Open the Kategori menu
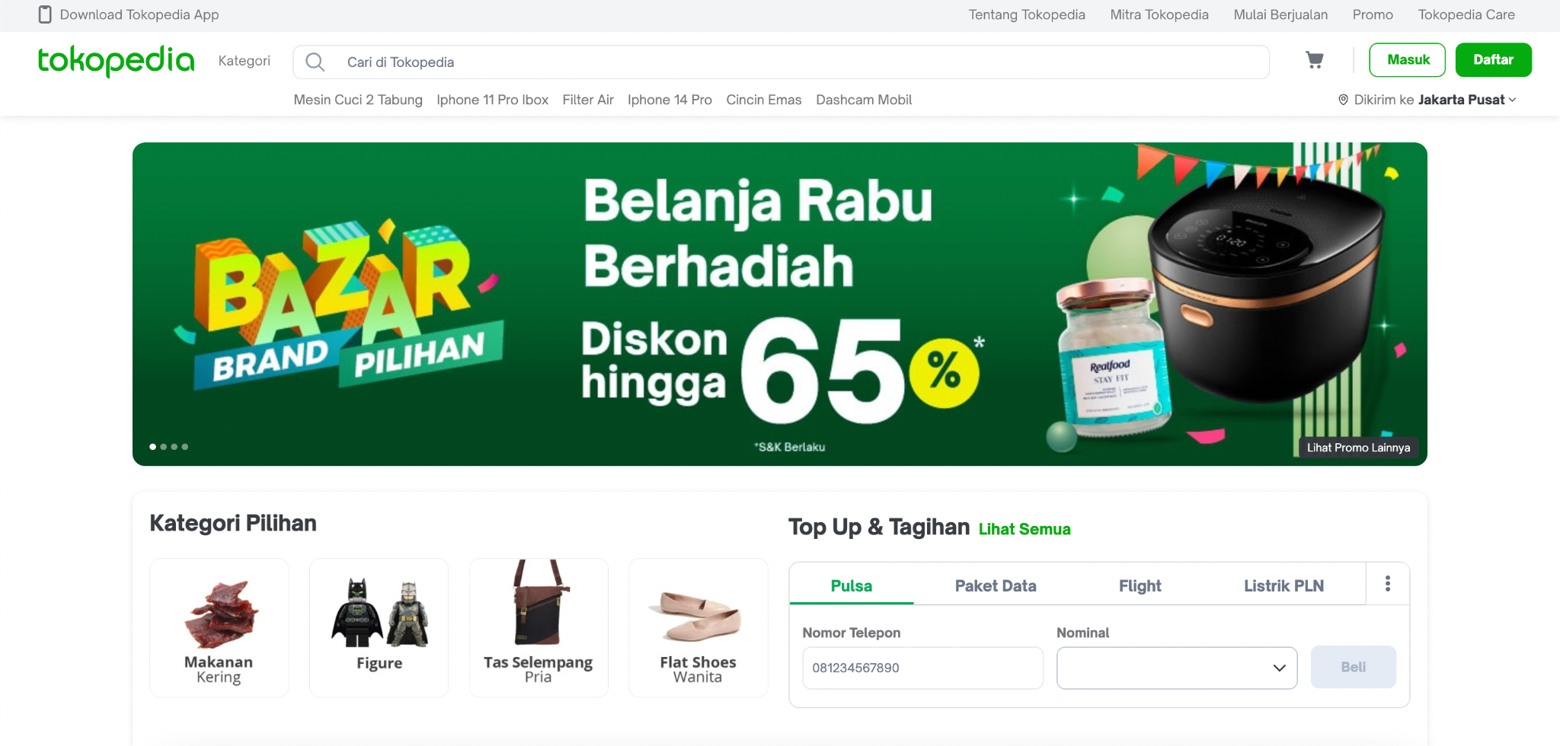The width and height of the screenshot is (1560, 746). pyautogui.click(x=245, y=61)
